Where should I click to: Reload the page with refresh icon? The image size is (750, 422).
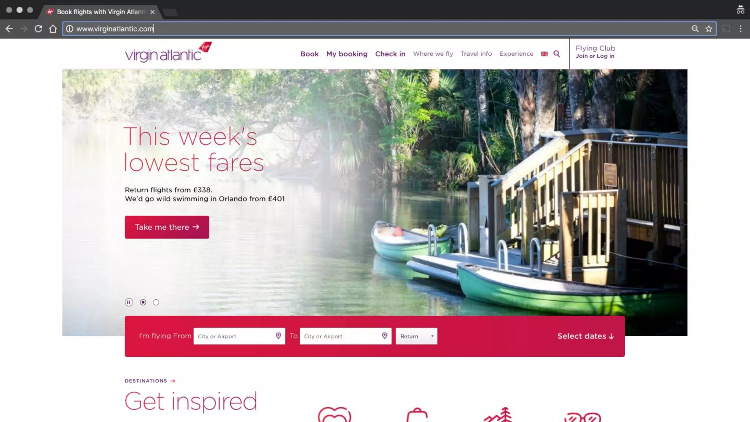tap(38, 29)
